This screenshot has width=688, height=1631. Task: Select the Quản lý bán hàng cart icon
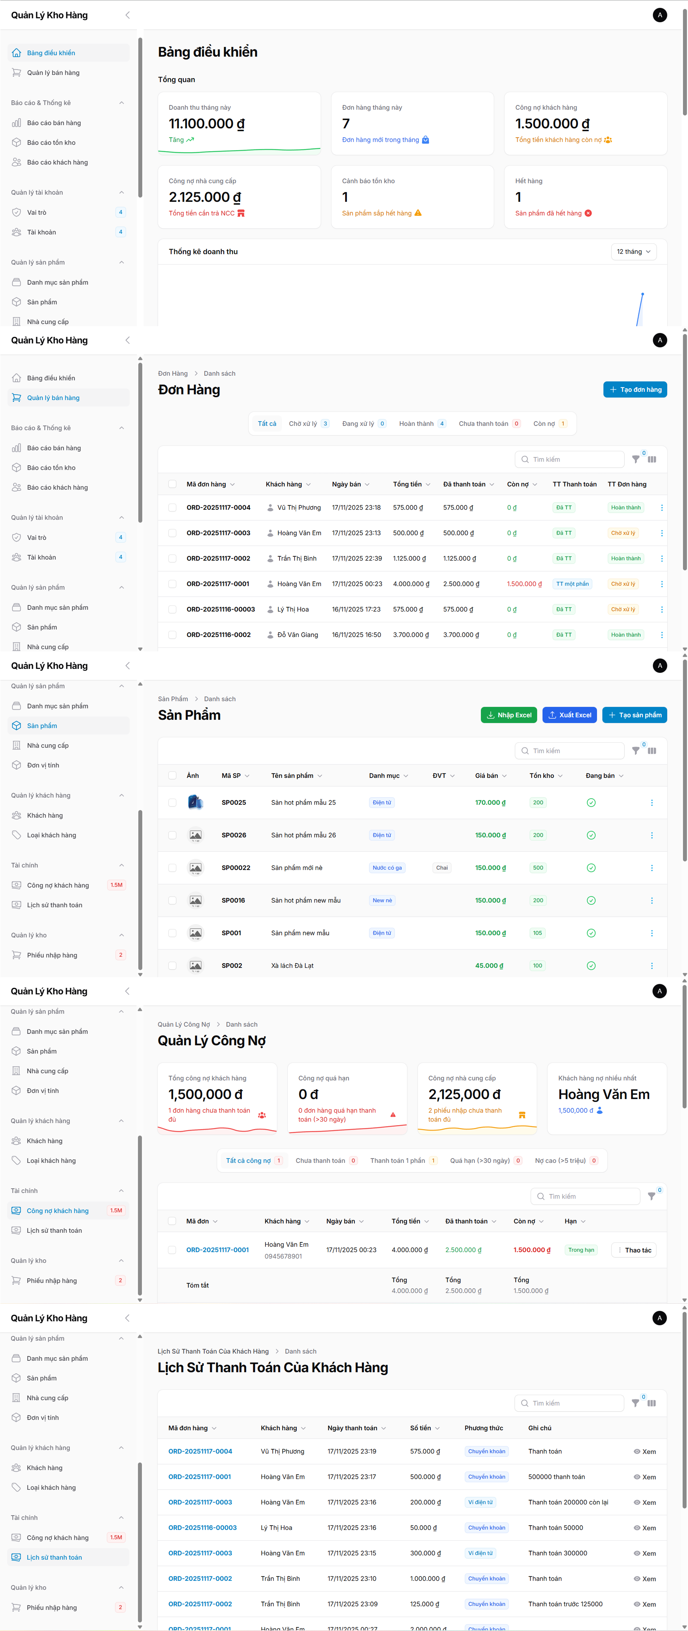click(16, 72)
